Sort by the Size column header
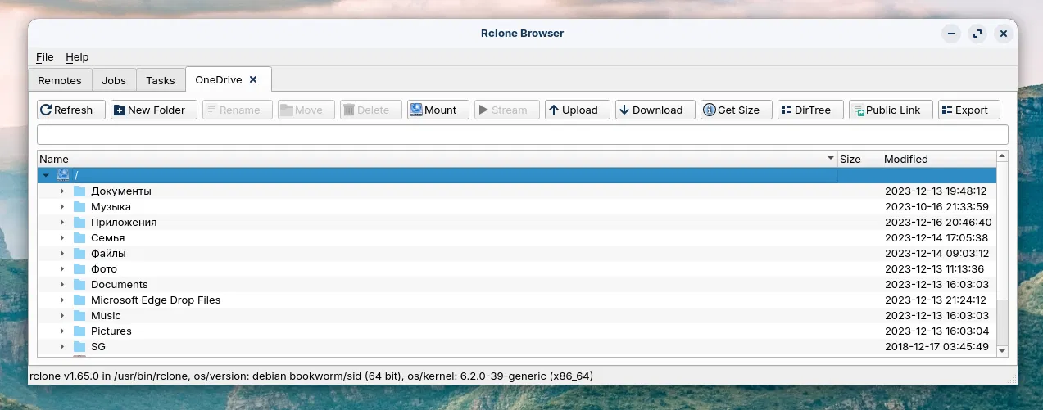This screenshot has height=410, width=1043. coord(859,159)
